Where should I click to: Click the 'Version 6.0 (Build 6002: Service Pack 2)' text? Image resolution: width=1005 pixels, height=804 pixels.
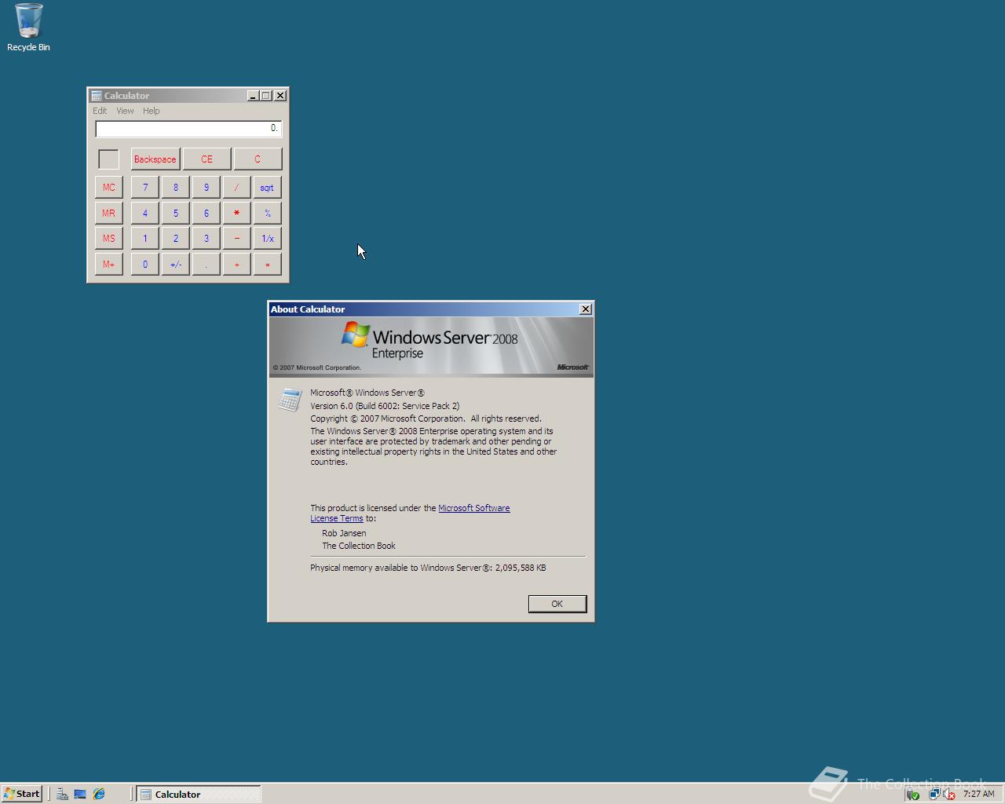pos(385,406)
